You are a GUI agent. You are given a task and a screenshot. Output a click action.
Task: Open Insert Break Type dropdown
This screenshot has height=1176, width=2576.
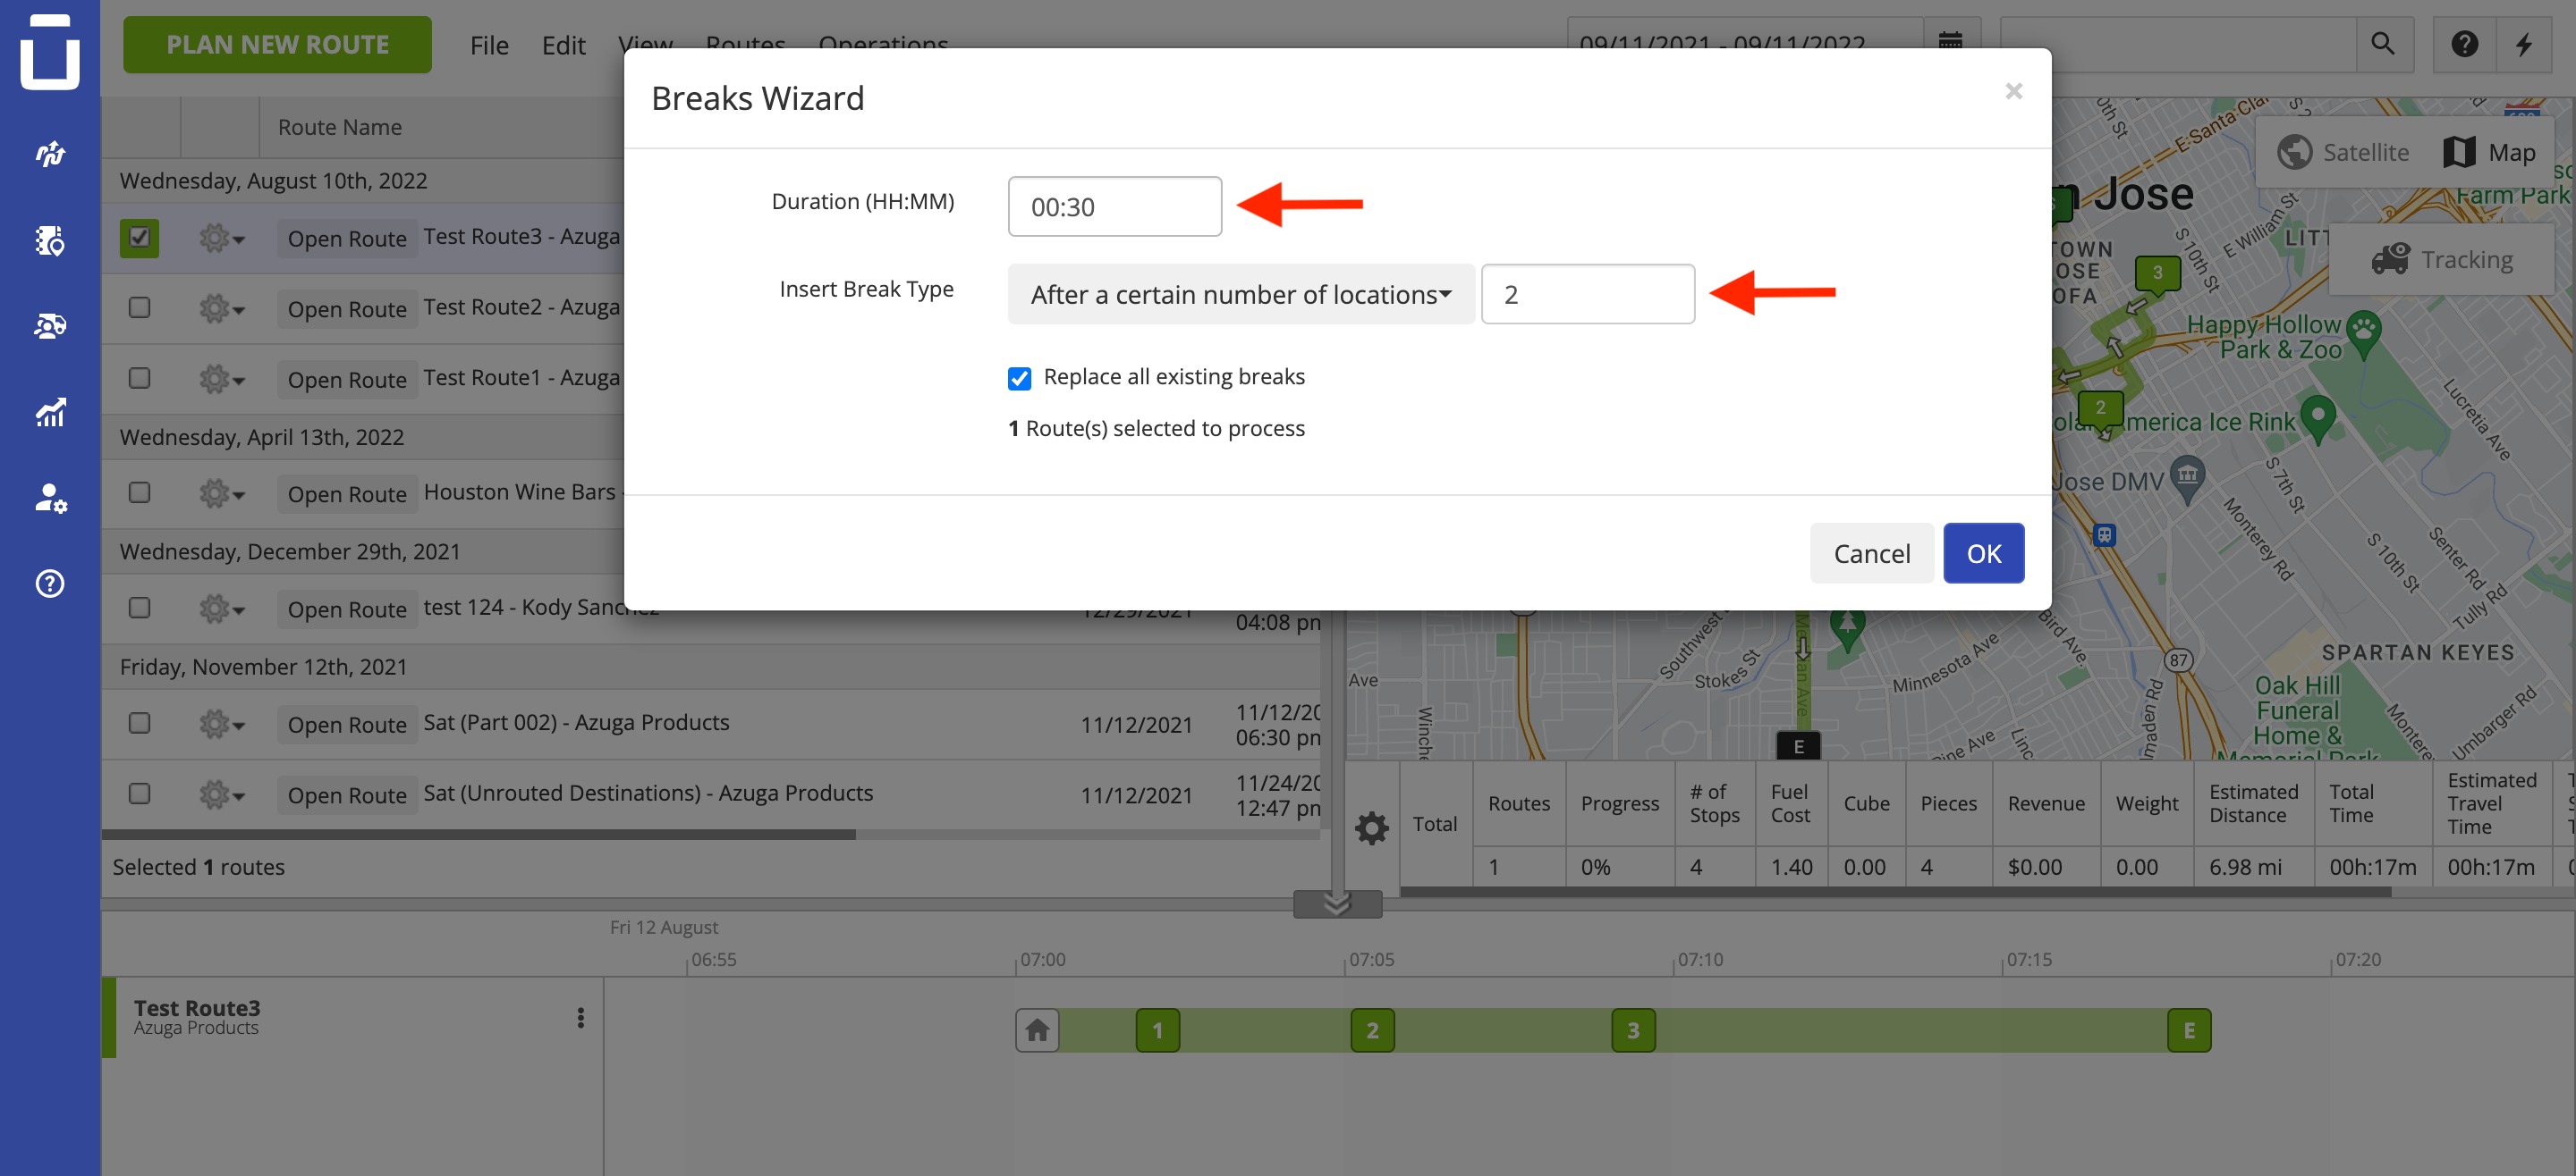(x=1241, y=294)
